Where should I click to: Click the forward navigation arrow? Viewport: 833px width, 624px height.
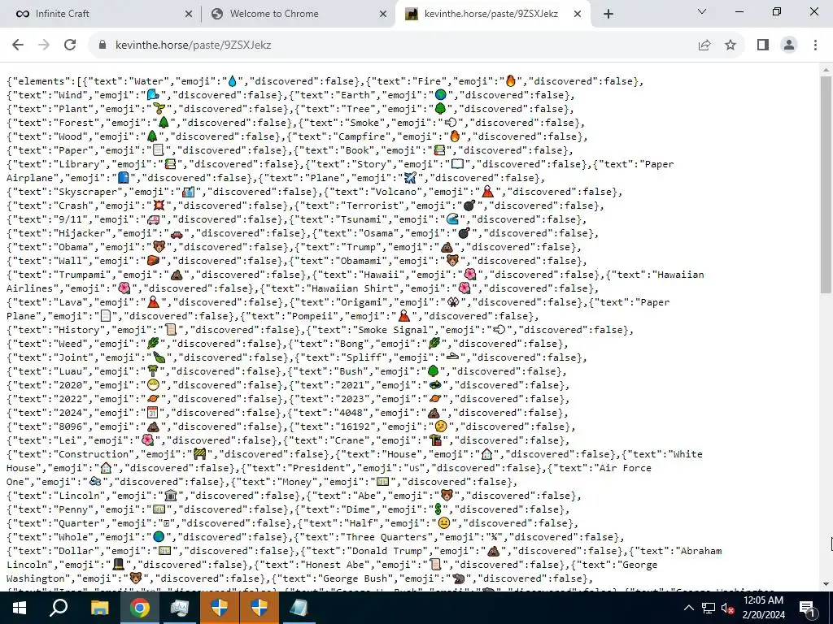coord(44,45)
